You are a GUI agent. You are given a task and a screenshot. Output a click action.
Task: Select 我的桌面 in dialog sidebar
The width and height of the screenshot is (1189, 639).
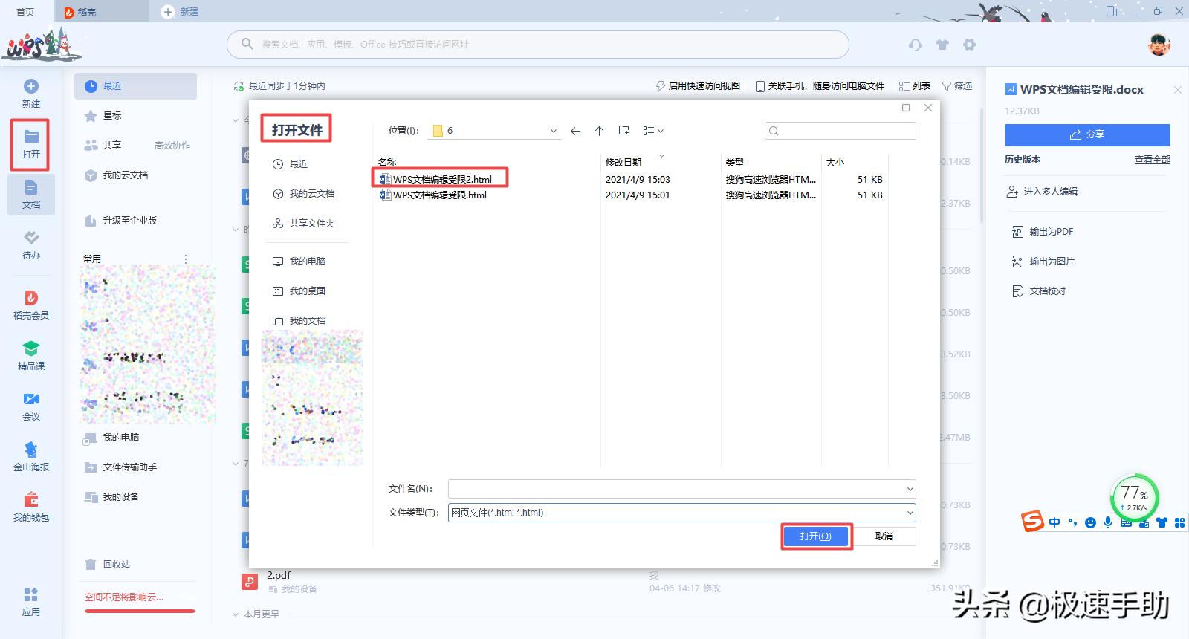299,291
